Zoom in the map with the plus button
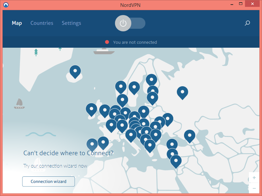Viewport: 262px width, 196px height. coord(254,177)
